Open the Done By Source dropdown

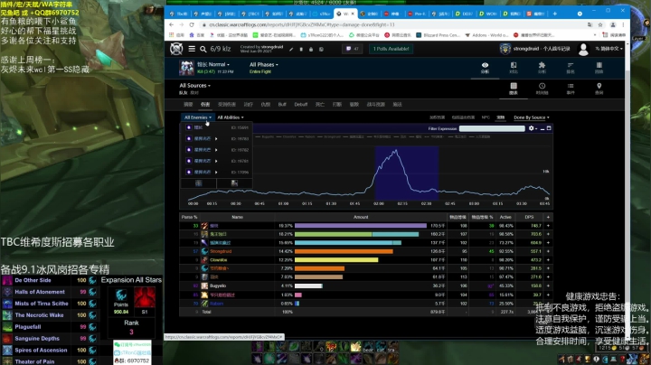(532, 117)
